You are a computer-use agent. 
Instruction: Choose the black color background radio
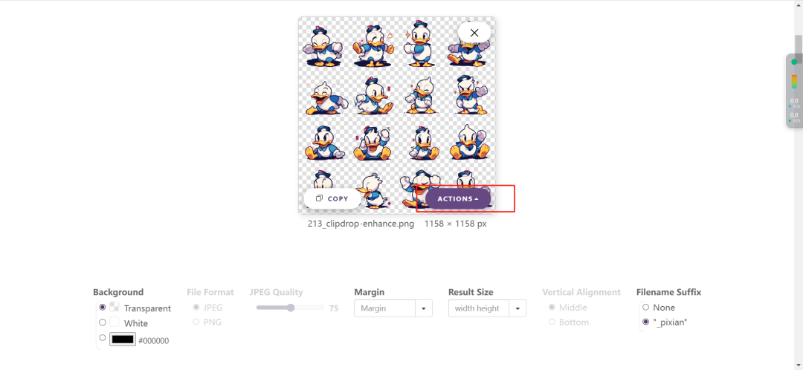[103, 338]
